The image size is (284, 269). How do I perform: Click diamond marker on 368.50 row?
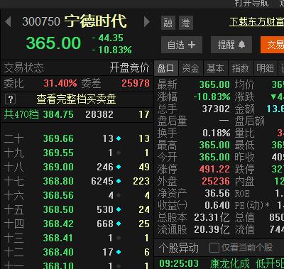119,209
